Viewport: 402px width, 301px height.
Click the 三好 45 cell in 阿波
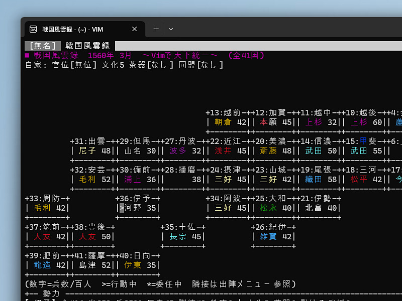point(231,208)
